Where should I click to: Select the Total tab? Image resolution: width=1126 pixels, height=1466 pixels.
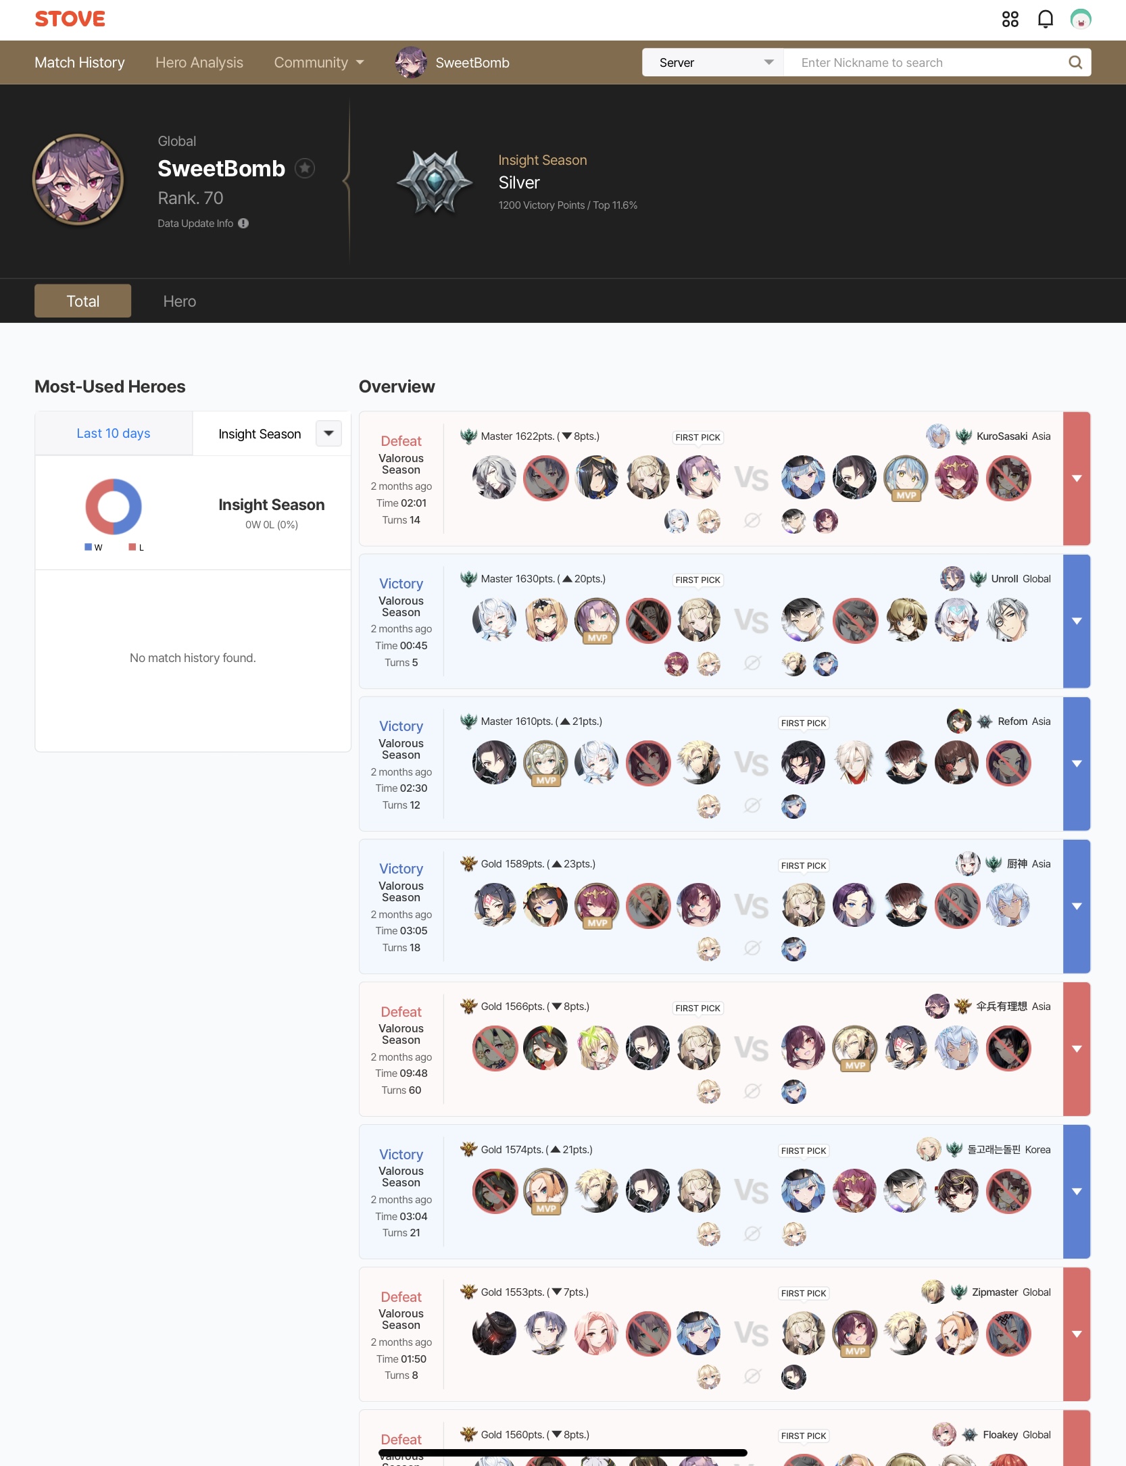(82, 301)
